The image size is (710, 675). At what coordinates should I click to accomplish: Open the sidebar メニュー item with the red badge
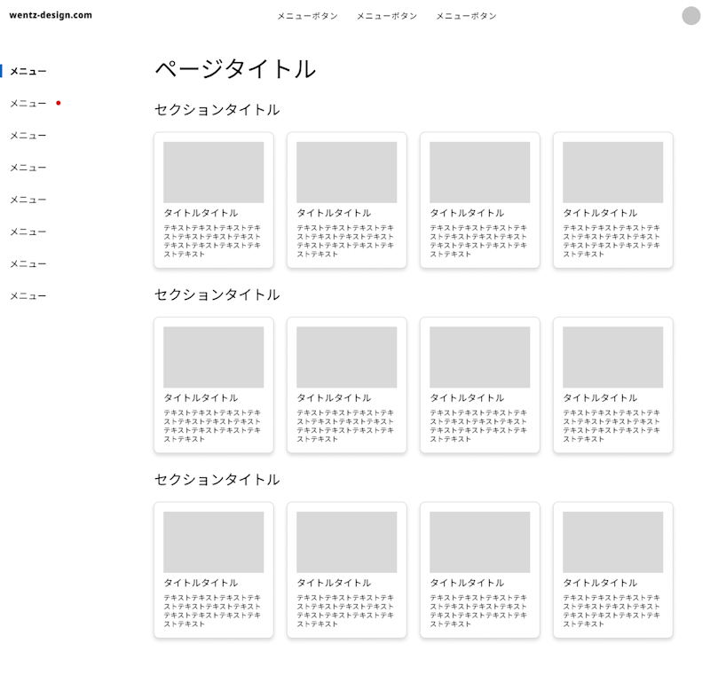(x=27, y=104)
